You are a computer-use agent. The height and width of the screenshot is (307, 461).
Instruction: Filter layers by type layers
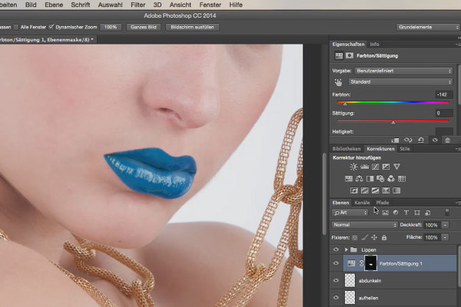[406, 213]
